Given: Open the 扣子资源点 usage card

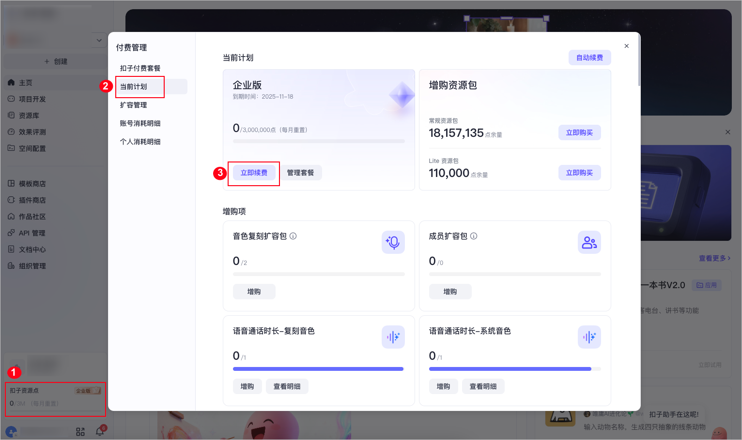Looking at the screenshot, I should tap(55, 399).
